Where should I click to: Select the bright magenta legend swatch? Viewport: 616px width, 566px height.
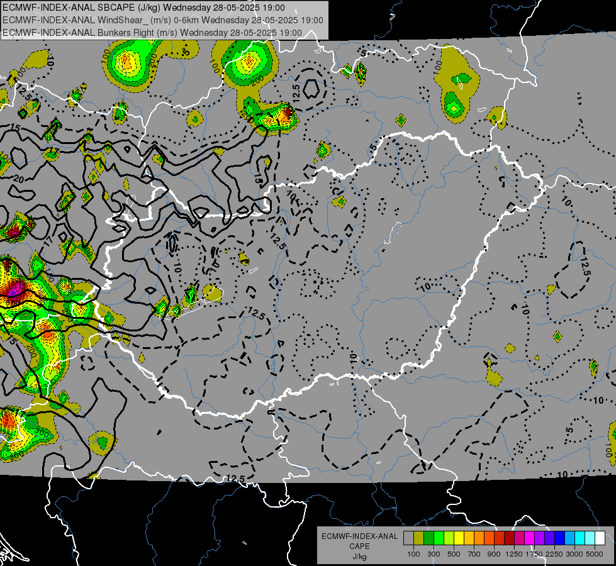click(529, 538)
